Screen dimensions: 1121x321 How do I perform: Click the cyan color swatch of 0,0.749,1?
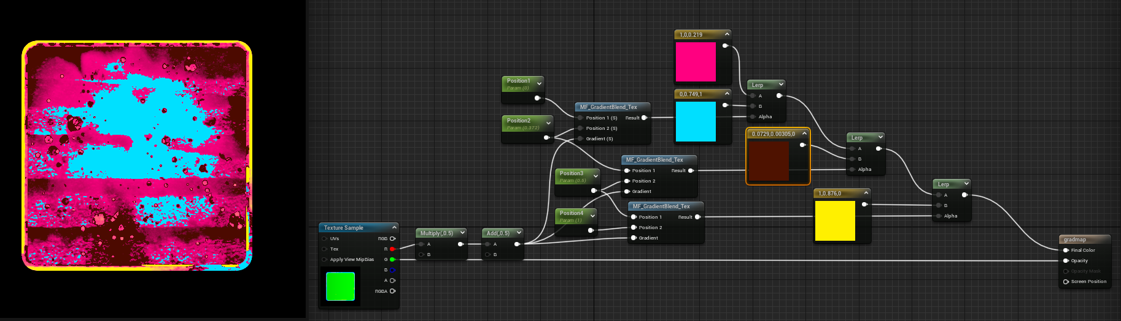tap(696, 121)
